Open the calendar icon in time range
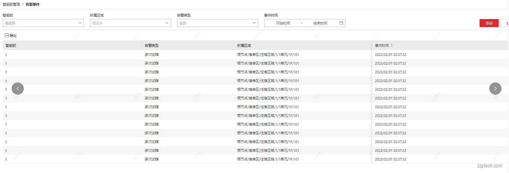This screenshot has width=509, height=173. pyautogui.click(x=341, y=23)
